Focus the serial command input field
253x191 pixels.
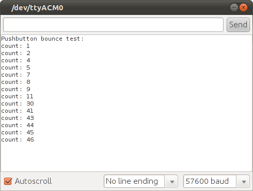click(113, 25)
